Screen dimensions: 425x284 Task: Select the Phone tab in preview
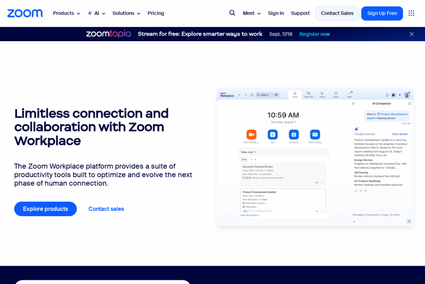pyautogui.click(x=322, y=95)
